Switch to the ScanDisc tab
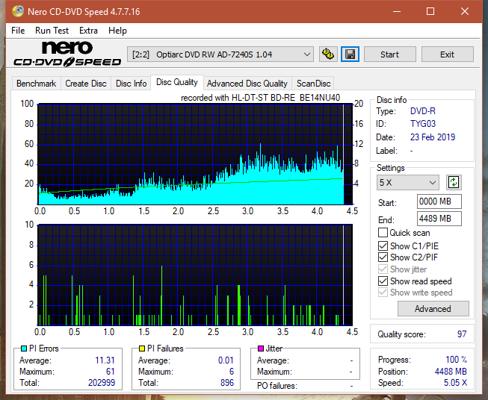 313,84
